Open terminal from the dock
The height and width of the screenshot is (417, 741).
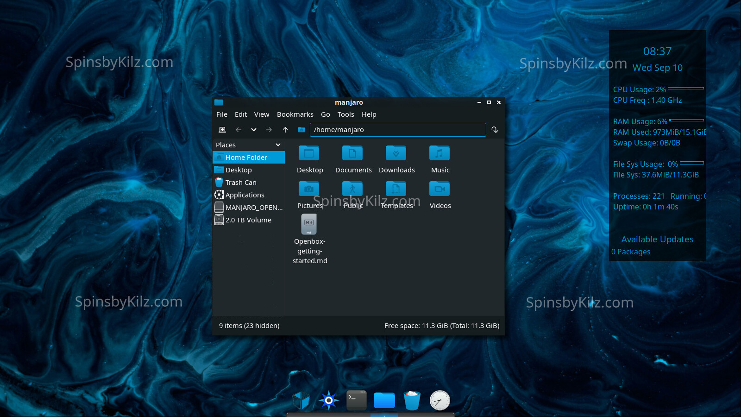pos(357,400)
